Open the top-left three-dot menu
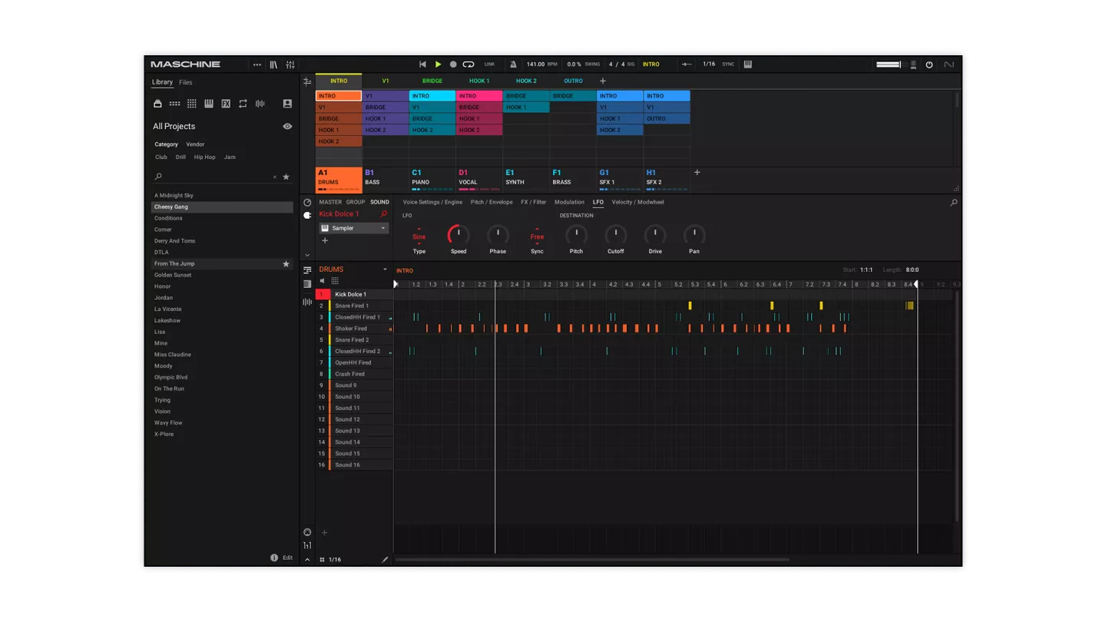 [x=257, y=65]
